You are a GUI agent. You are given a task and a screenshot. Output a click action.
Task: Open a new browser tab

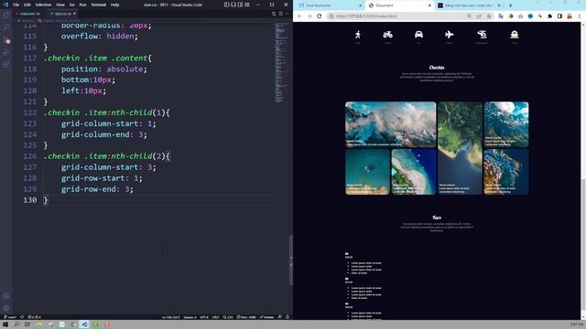(511, 5)
